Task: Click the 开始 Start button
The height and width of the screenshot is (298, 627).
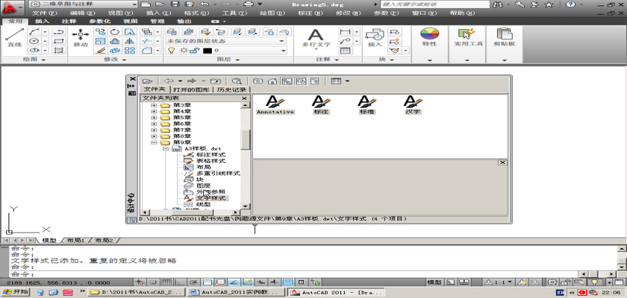Action: pos(15,293)
